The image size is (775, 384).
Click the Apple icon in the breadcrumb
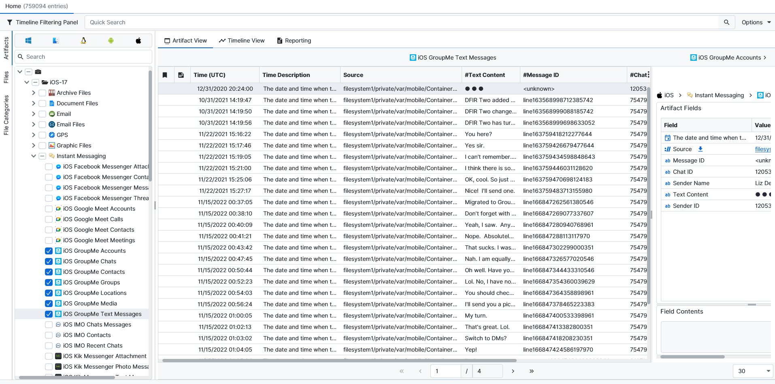tap(660, 95)
